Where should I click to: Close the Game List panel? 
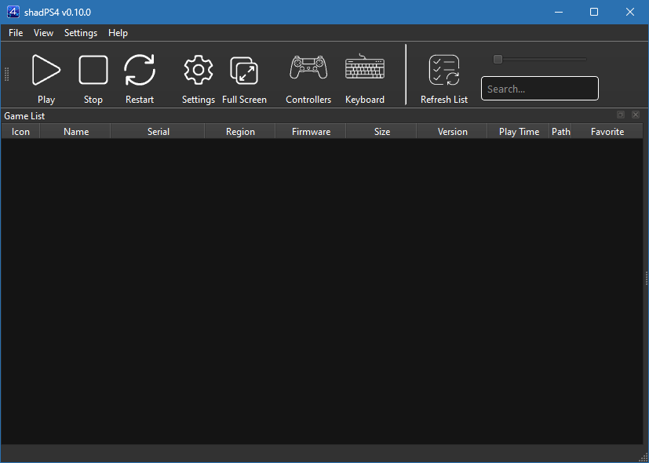(636, 115)
